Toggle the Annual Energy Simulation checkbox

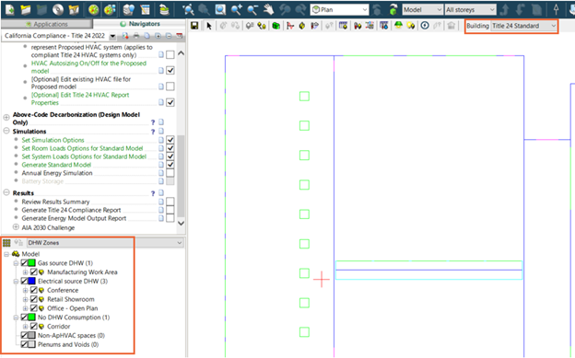(170, 173)
